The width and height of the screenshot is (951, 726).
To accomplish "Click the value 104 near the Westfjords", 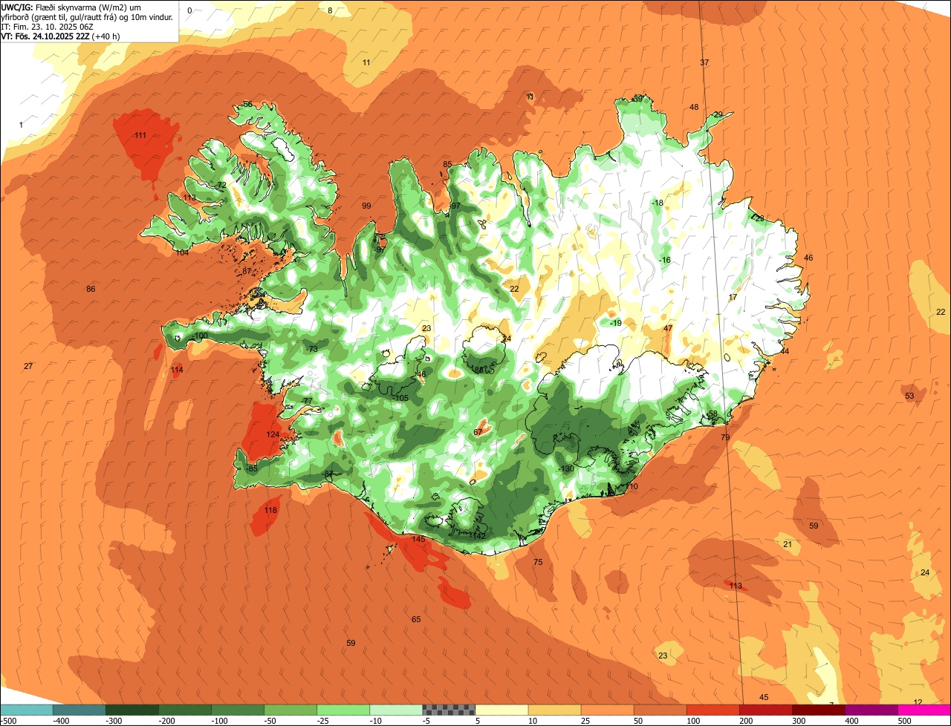I will point(182,252).
